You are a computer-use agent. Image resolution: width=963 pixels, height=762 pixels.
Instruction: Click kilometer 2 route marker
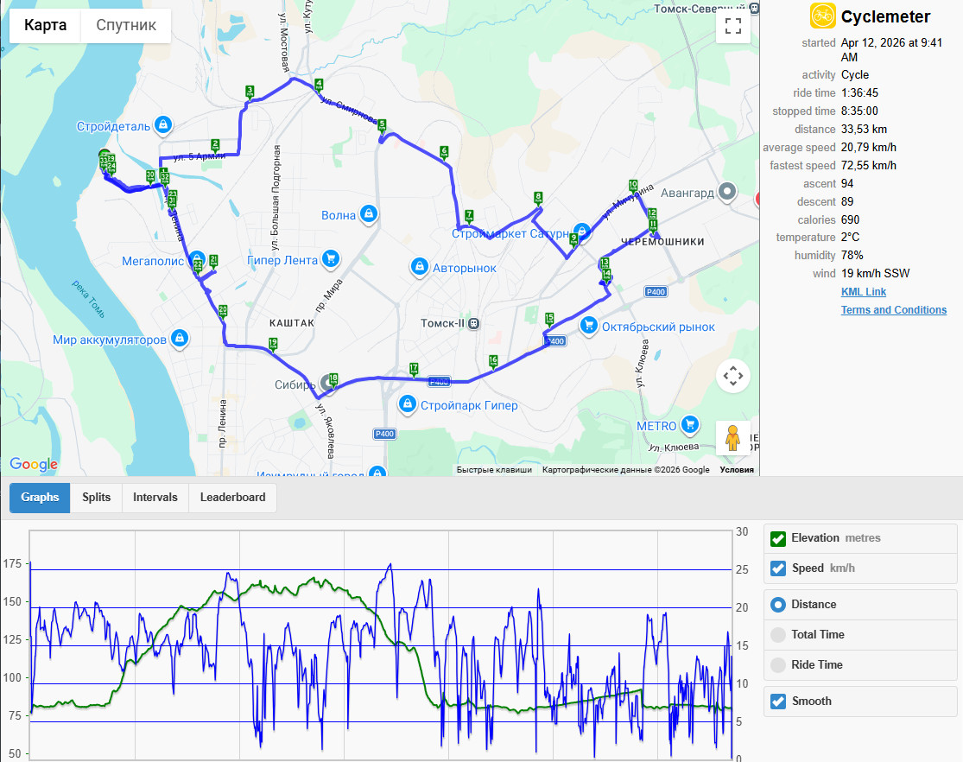(x=215, y=146)
